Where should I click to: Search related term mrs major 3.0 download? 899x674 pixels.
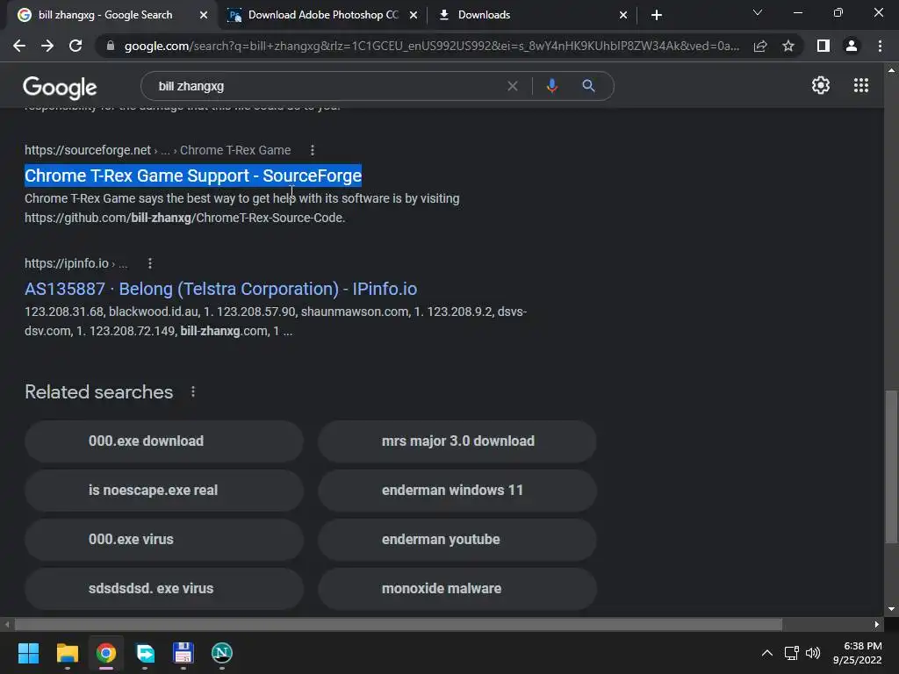point(457,441)
